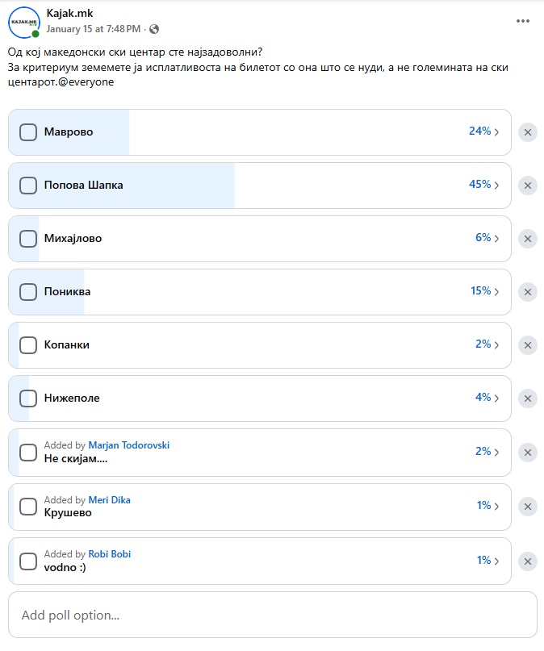Delete the vodno :) poll option
Image resolution: width=544 pixels, height=651 pixels.
528,561
